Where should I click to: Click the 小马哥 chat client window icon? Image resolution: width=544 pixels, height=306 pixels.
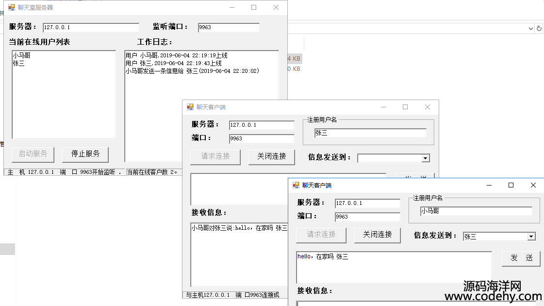click(x=296, y=186)
